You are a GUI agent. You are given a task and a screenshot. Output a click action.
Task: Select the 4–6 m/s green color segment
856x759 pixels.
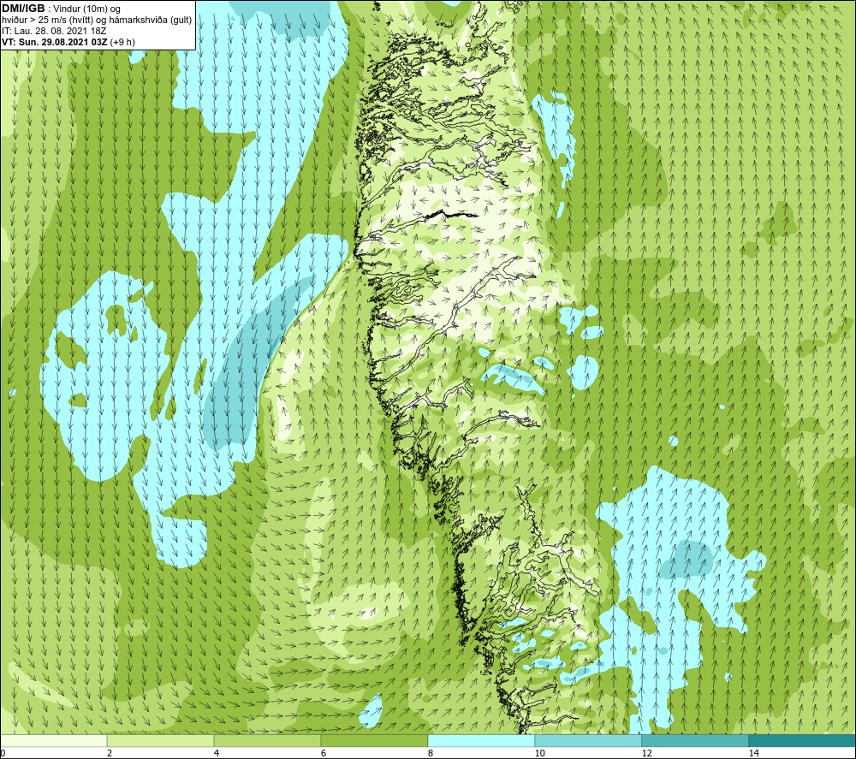tap(267, 740)
